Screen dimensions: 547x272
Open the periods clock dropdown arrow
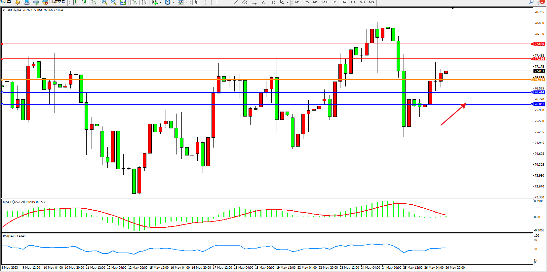[173, 2]
